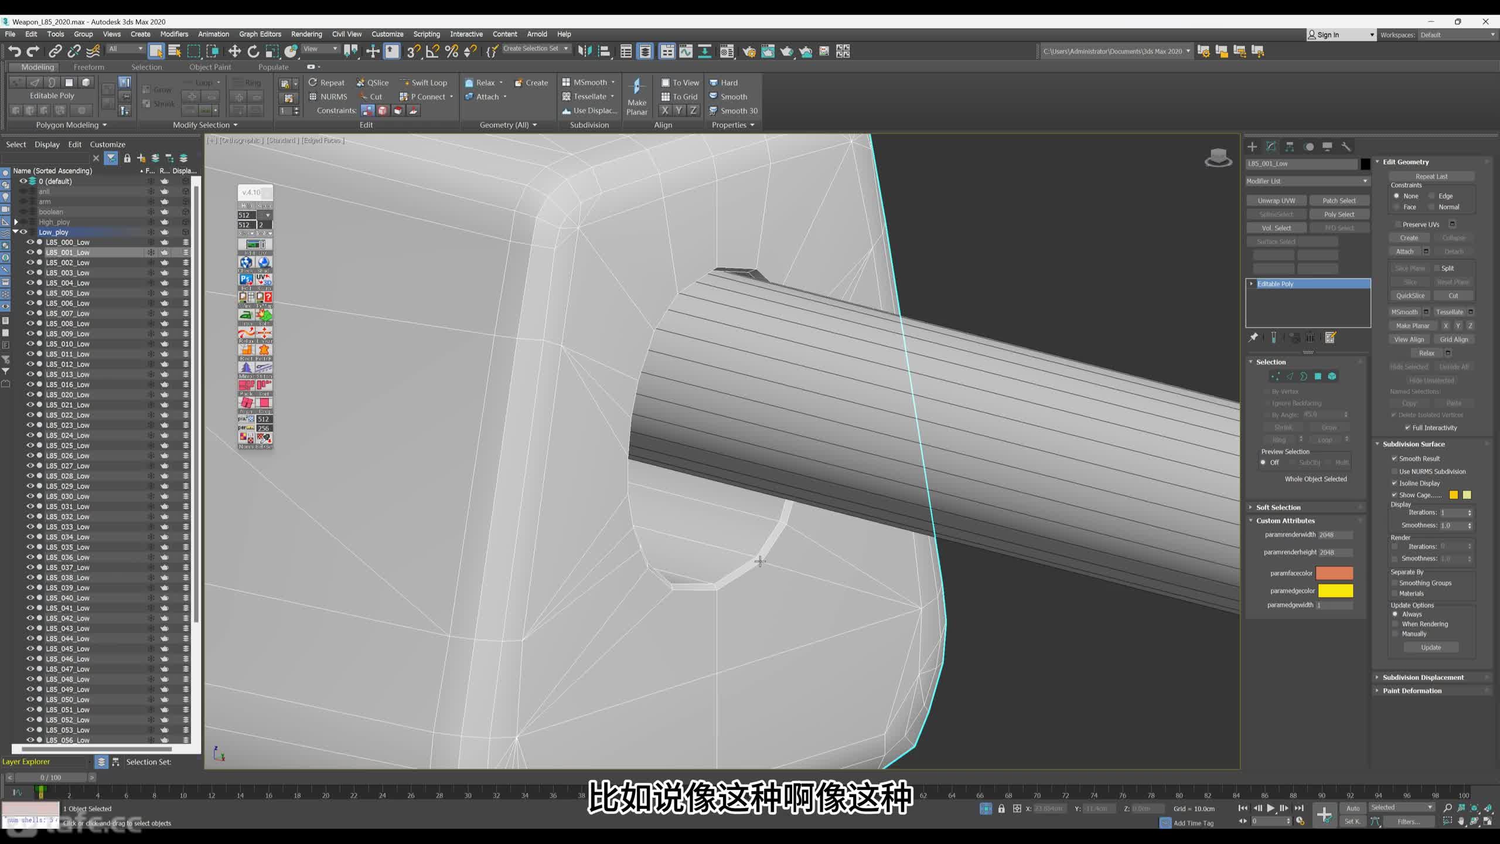Open the Graph Editors menu

[260, 34]
